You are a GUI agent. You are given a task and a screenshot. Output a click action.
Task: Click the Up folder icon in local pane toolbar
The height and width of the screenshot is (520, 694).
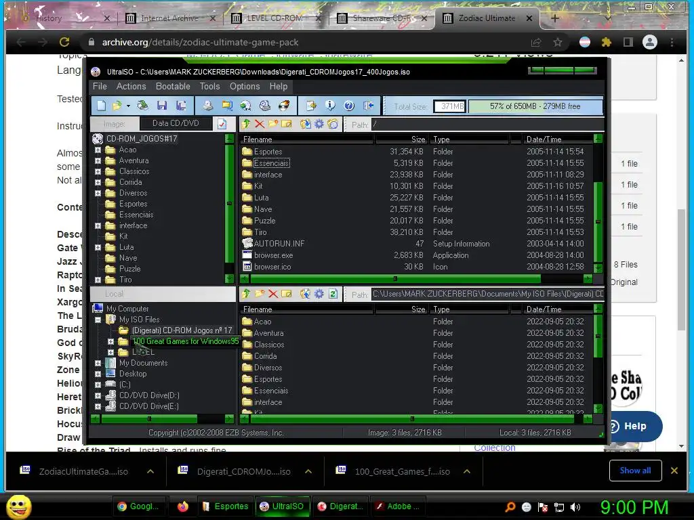tap(246, 294)
